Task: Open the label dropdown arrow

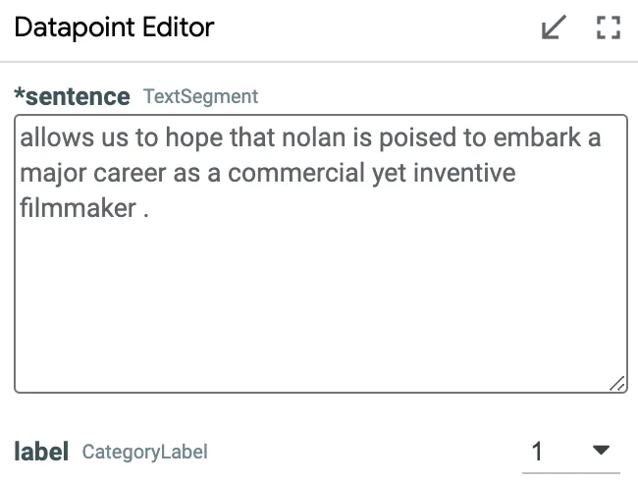Action: point(602,451)
